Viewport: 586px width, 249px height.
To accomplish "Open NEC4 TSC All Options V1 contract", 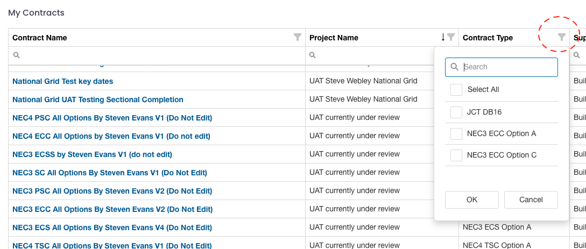I will click(x=112, y=246).
